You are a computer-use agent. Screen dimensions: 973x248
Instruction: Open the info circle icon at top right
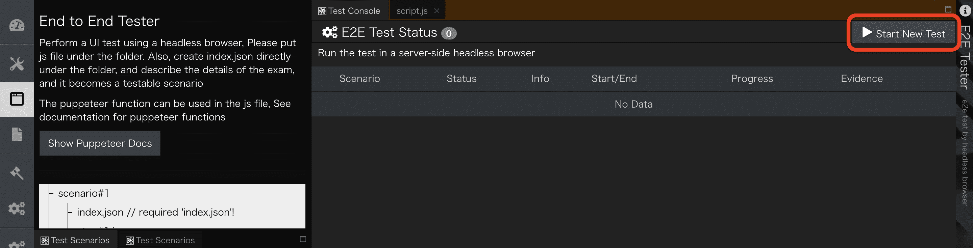point(965,10)
